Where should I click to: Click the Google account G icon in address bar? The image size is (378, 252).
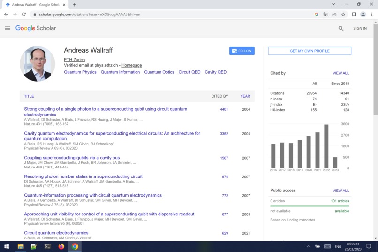click(317, 15)
